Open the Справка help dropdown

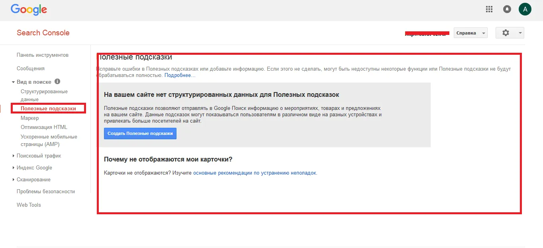click(470, 33)
